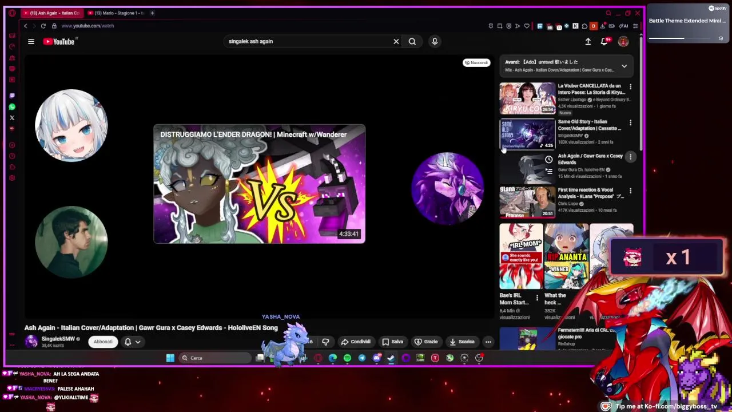Open YouTube notifications bell
The height and width of the screenshot is (412, 732).
(x=604, y=41)
